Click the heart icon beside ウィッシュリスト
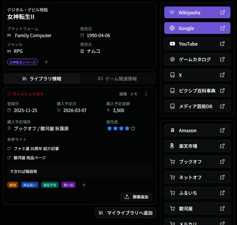The height and width of the screenshot is (225, 237). tap(9, 94)
